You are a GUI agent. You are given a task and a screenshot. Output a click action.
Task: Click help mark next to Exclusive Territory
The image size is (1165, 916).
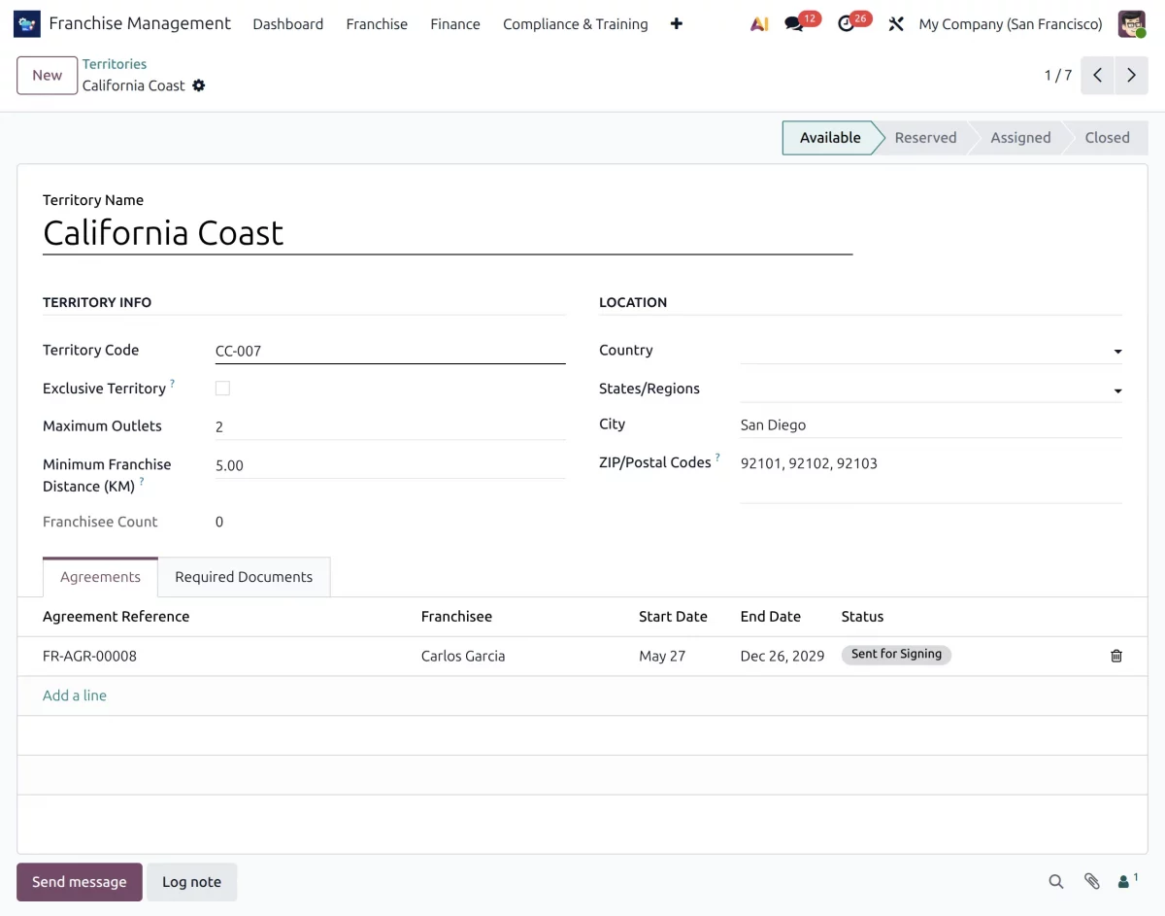[173, 385]
